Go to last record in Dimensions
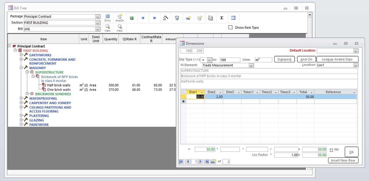The width and height of the screenshot is (369, 181). click(x=207, y=161)
